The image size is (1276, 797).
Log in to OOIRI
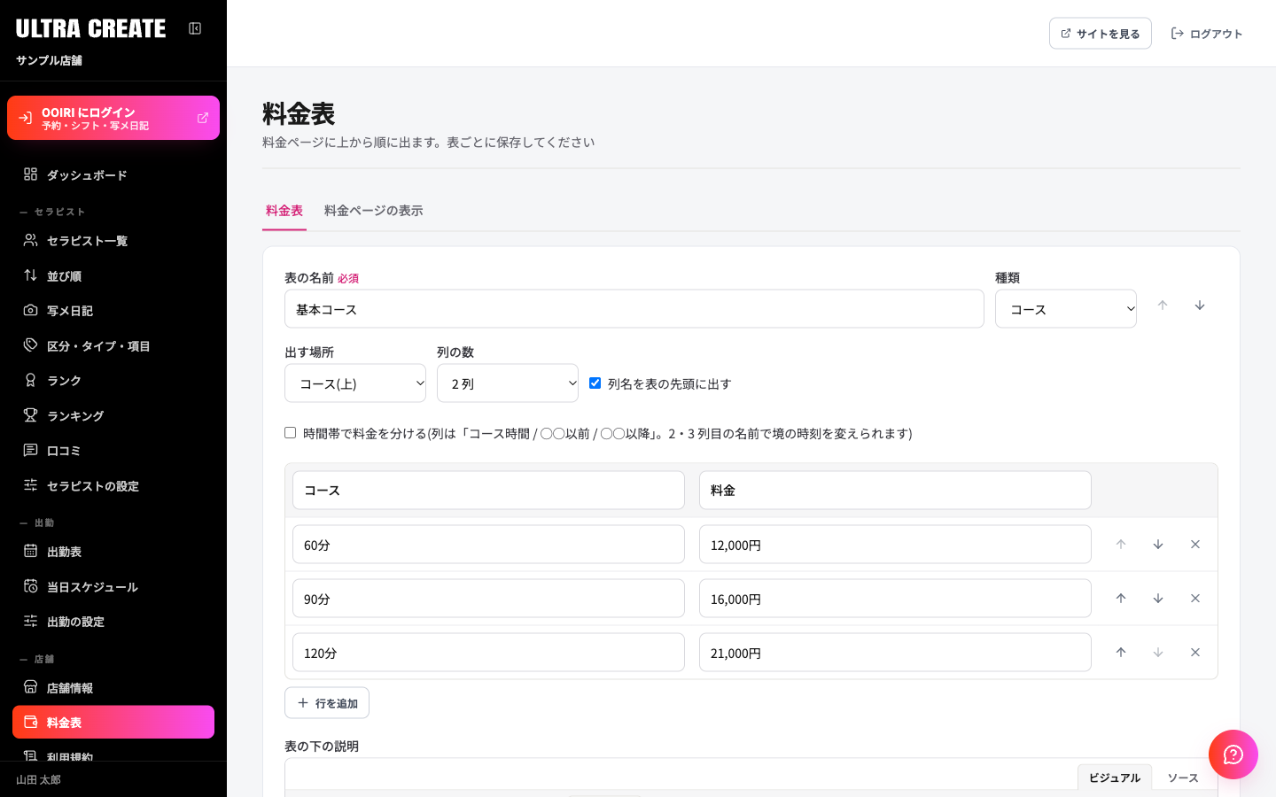coord(113,118)
